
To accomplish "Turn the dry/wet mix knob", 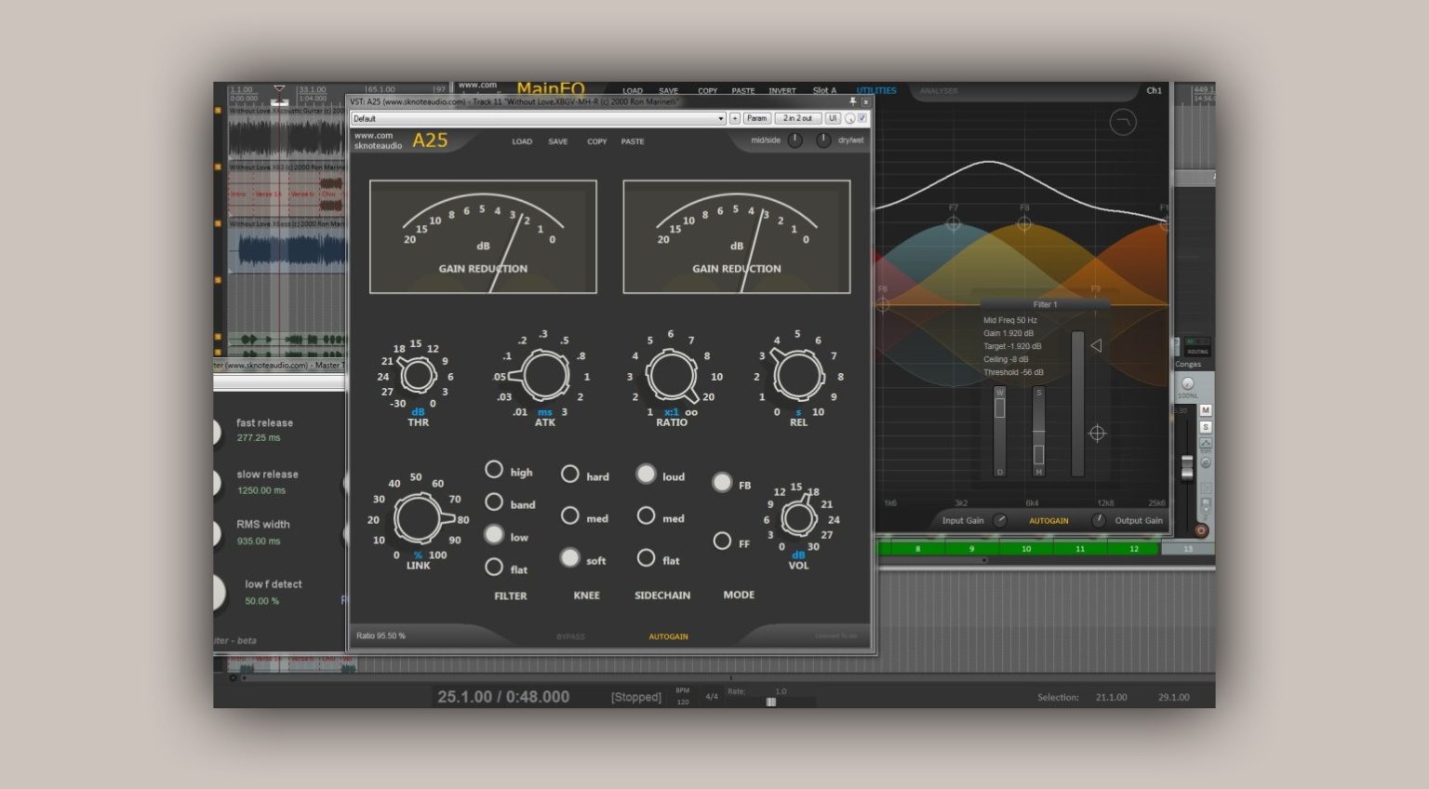I will 823,140.
